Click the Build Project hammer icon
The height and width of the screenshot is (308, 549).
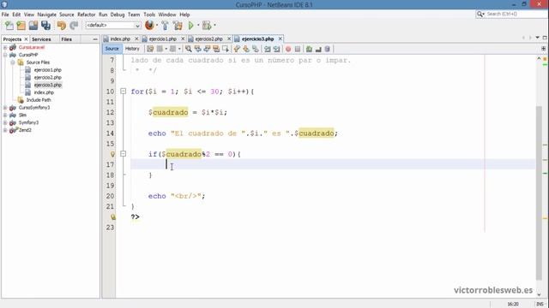[x=165, y=26]
